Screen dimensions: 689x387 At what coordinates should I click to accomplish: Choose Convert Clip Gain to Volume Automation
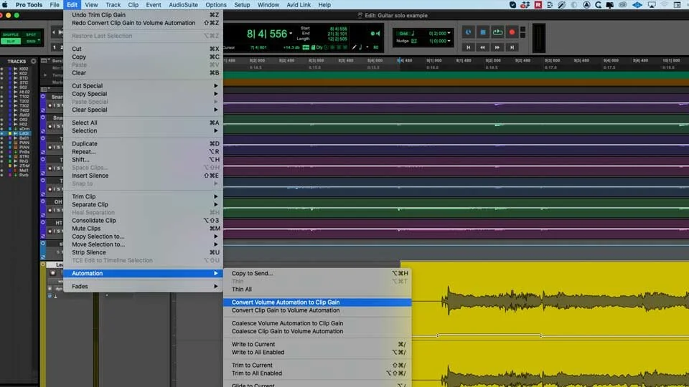click(x=318, y=310)
